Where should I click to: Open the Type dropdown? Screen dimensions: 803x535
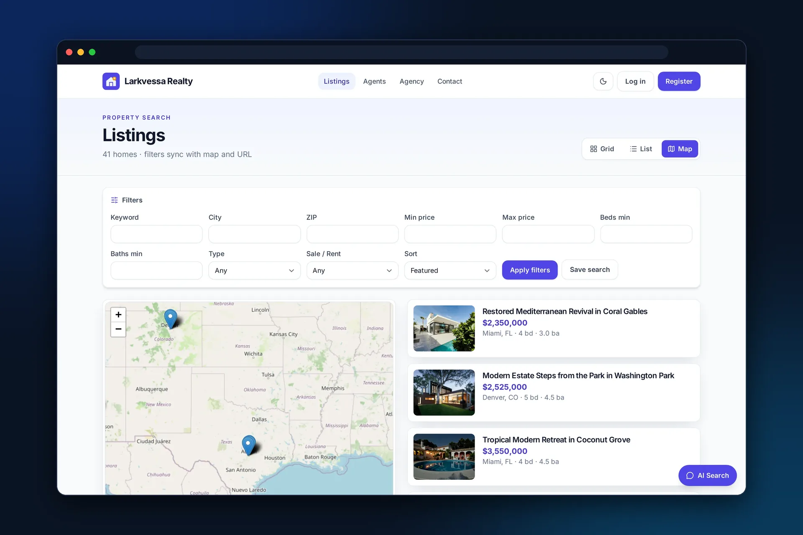(x=254, y=270)
